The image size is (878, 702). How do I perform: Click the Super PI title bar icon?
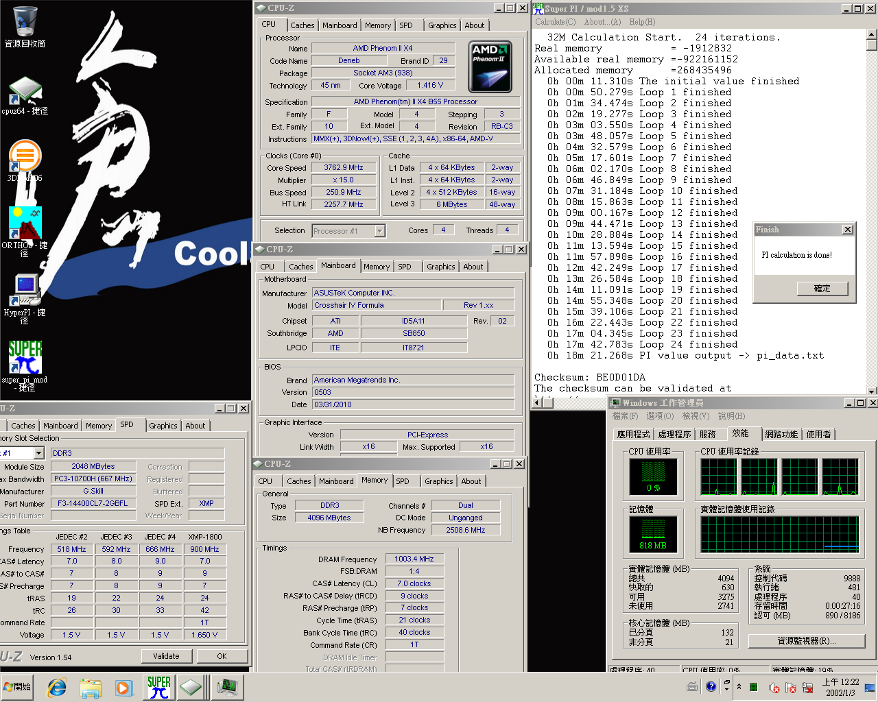(x=538, y=8)
